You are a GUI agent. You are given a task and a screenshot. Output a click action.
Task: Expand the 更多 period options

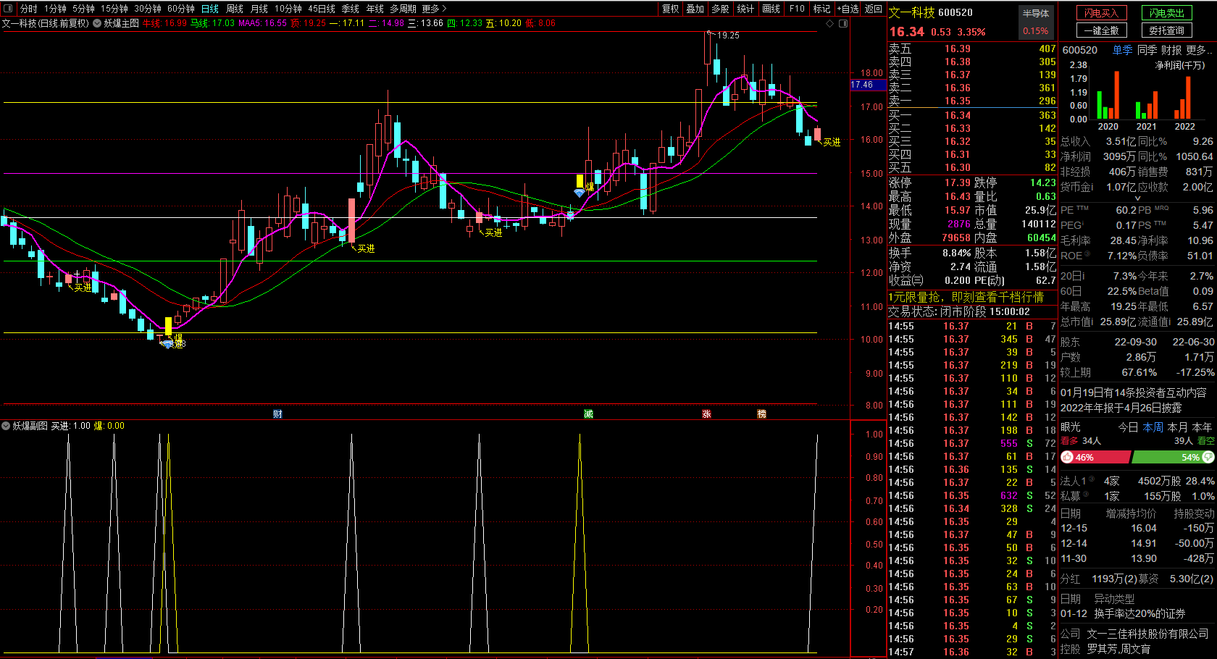[x=434, y=9]
